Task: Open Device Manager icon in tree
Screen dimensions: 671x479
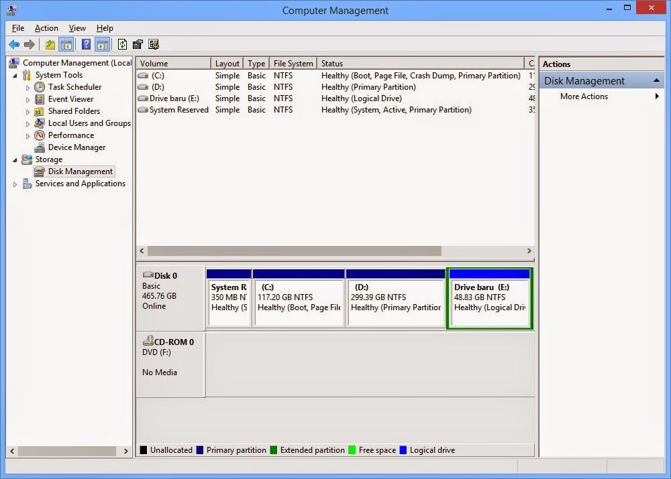Action: (x=40, y=147)
